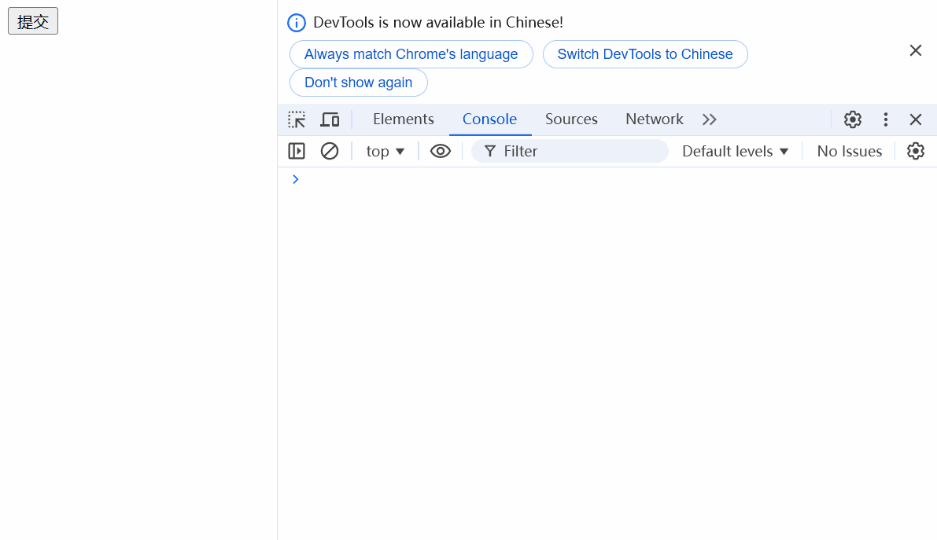The height and width of the screenshot is (540, 937).
Task: Dismiss the Chinese language notification
Action: coord(916,50)
